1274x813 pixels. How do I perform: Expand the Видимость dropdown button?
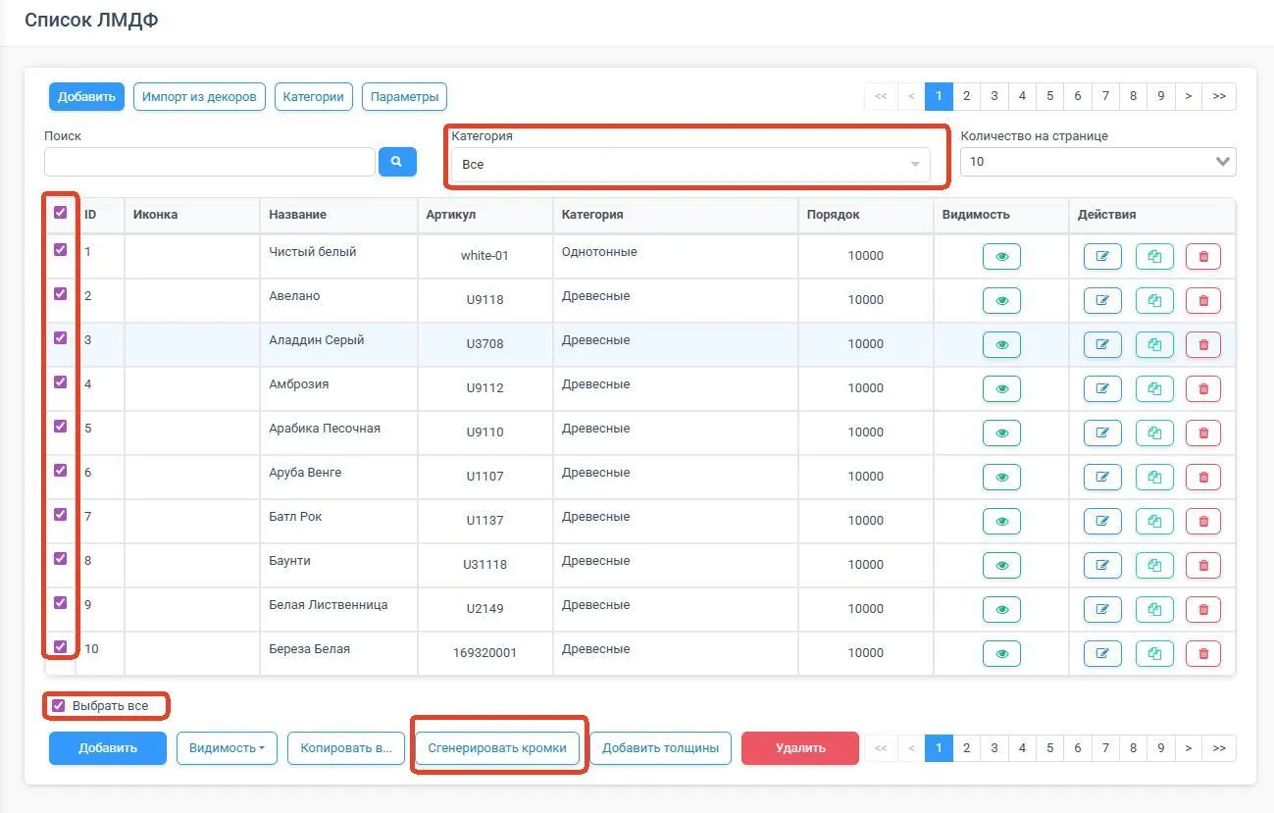227,747
